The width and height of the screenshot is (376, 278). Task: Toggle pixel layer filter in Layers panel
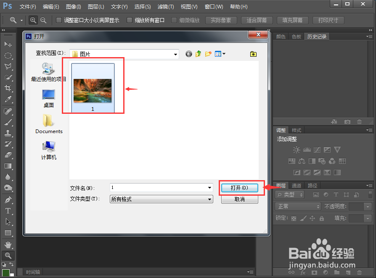(x=316, y=195)
